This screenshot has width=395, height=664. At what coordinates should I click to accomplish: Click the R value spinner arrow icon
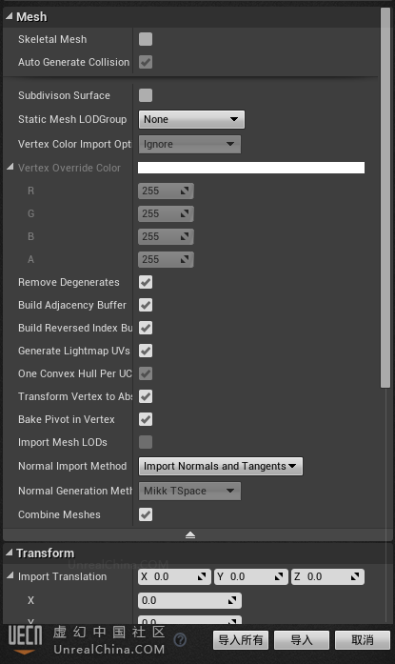(x=185, y=191)
